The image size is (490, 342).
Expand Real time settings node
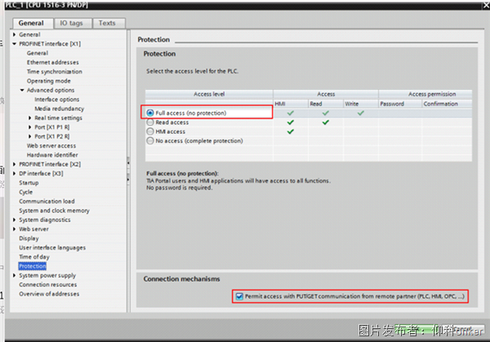pyautogui.click(x=30, y=118)
